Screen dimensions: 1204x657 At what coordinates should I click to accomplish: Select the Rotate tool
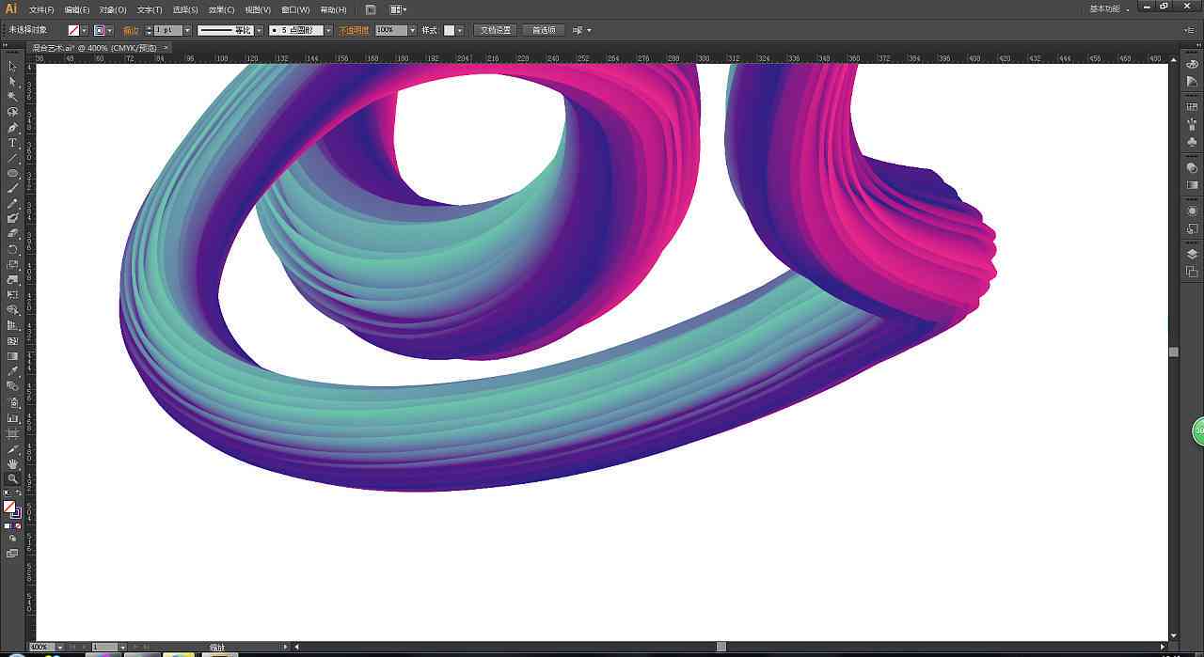(x=12, y=249)
